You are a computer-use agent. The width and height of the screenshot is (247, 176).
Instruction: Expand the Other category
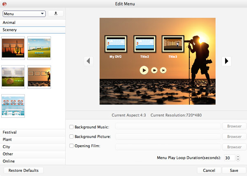click(x=33, y=154)
